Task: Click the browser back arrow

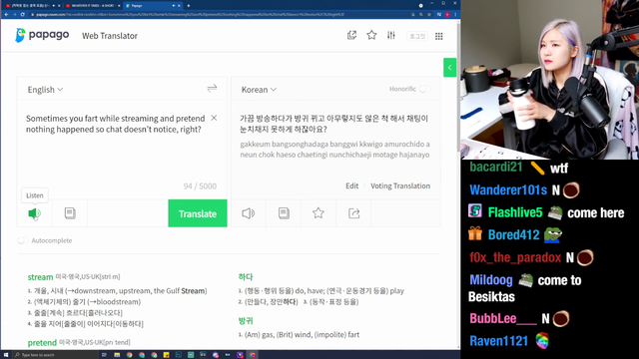Action: (6, 14)
